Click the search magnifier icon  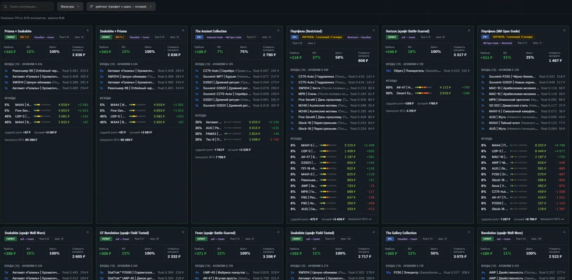click(x=6, y=7)
